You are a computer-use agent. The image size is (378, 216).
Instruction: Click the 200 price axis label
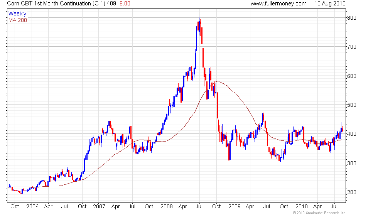click(x=351, y=192)
